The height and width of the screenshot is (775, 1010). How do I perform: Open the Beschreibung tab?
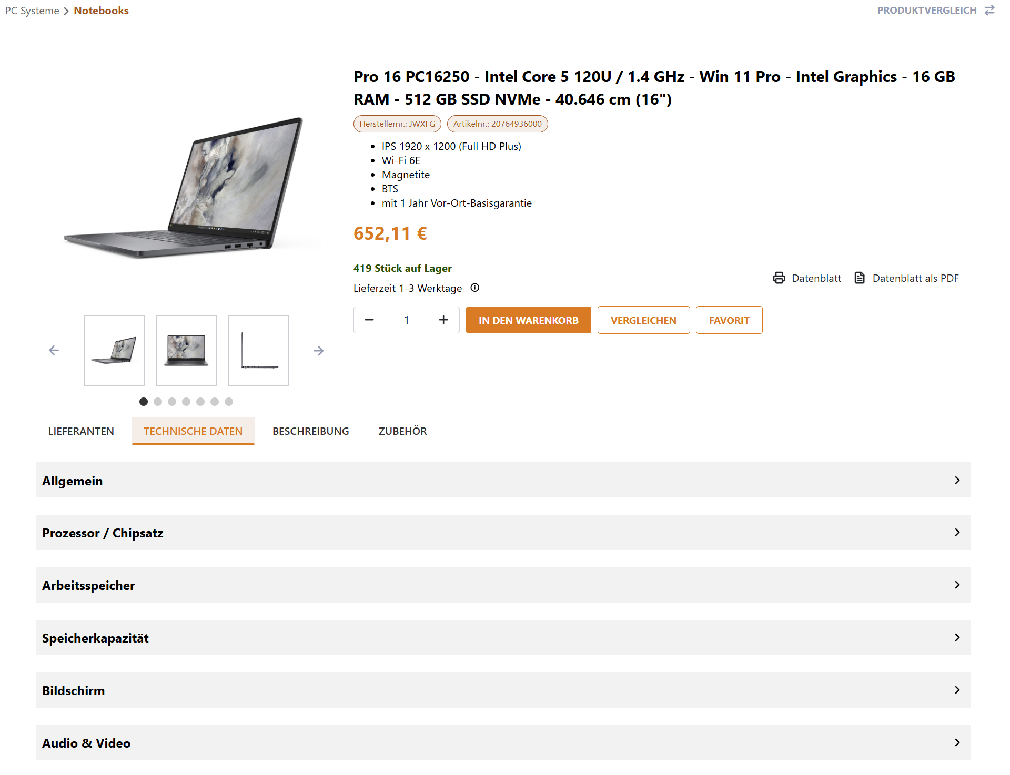[x=311, y=431]
